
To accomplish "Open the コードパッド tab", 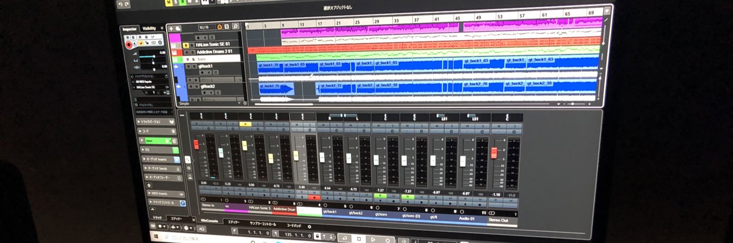I will (x=294, y=226).
